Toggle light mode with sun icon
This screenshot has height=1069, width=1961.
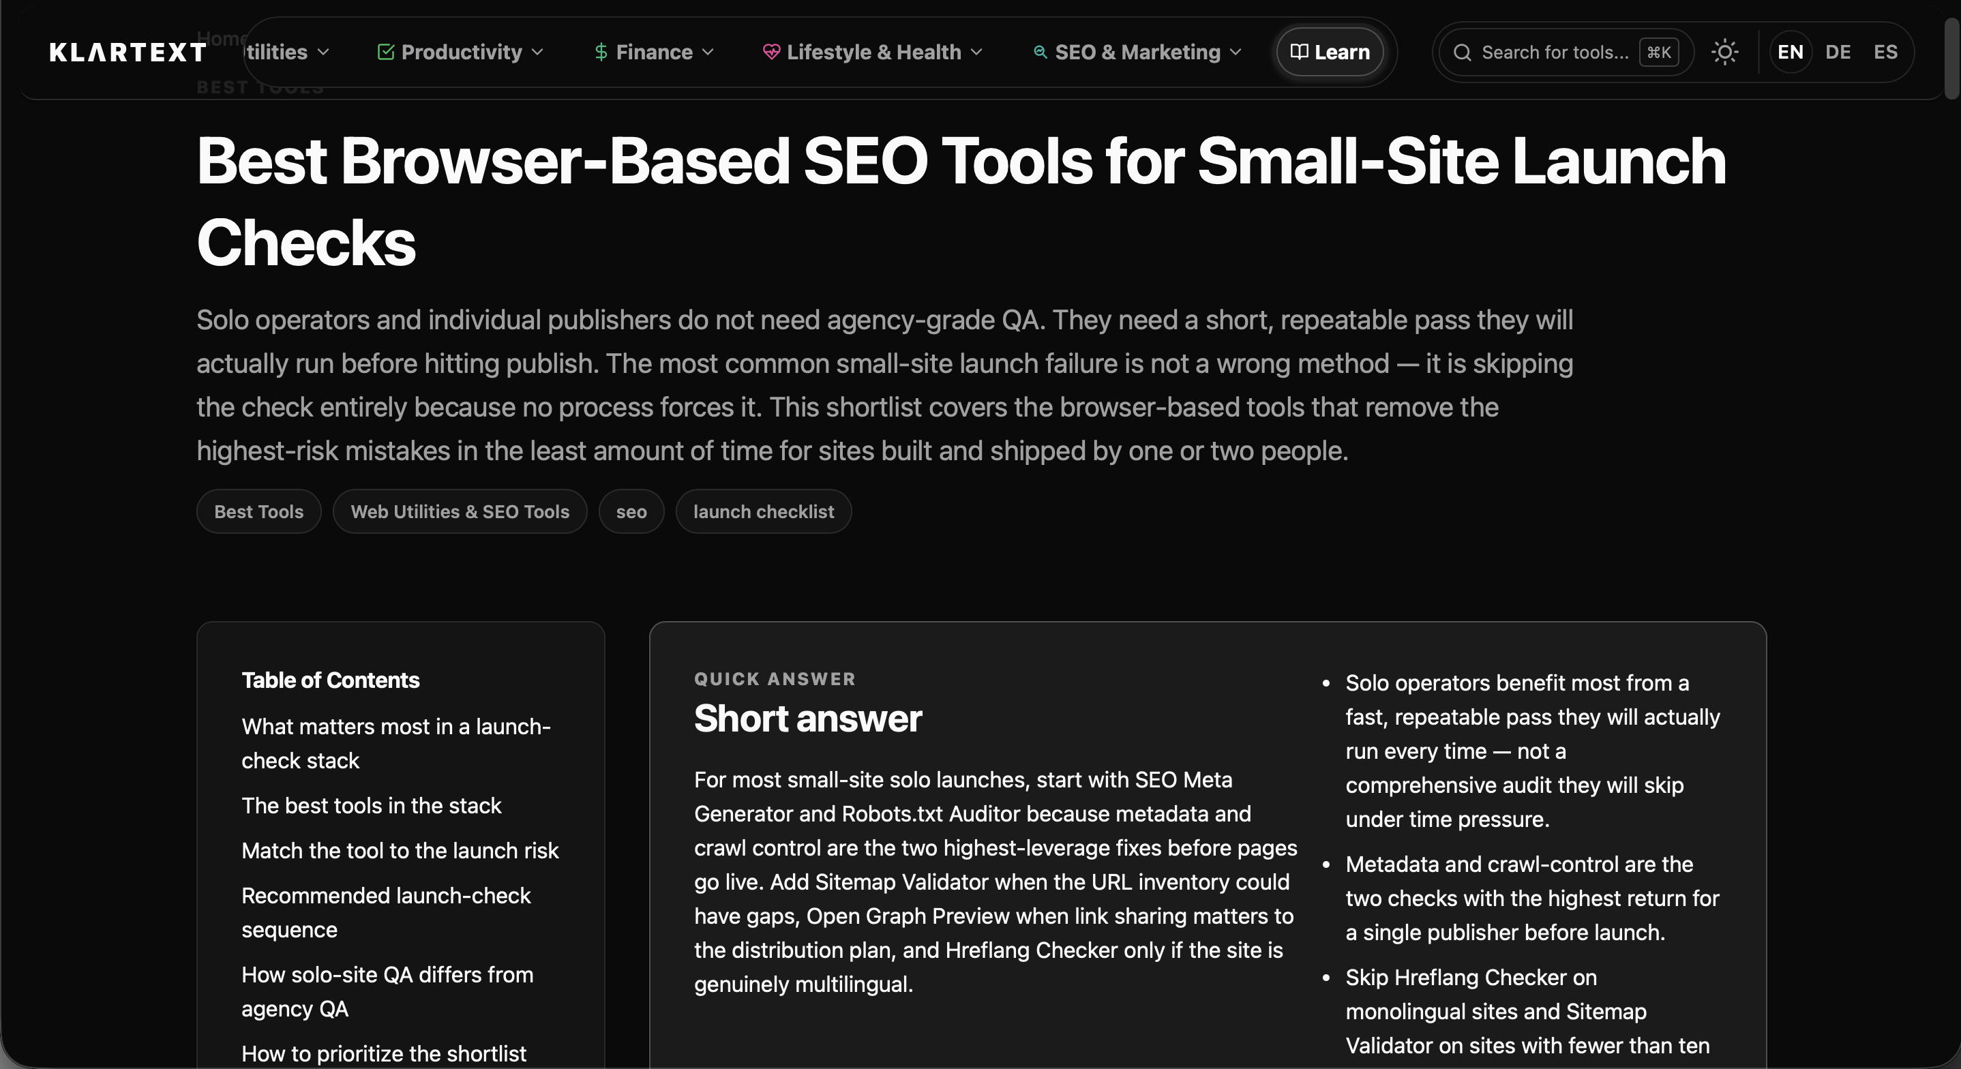pos(1724,52)
